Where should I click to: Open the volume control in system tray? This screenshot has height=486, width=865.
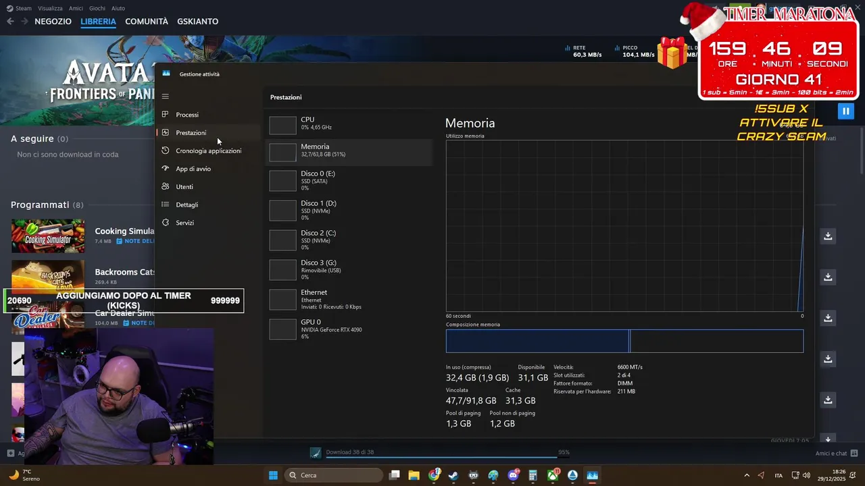pyautogui.click(x=806, y=475)
